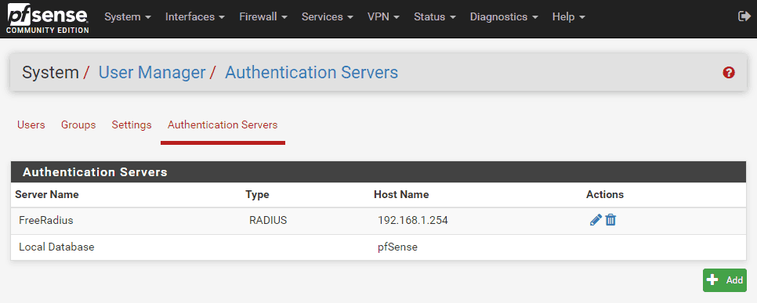Viewport: 757px width, 303px height.
Task: Select the RADIUS type cell
Action: [x=268, y=221]
